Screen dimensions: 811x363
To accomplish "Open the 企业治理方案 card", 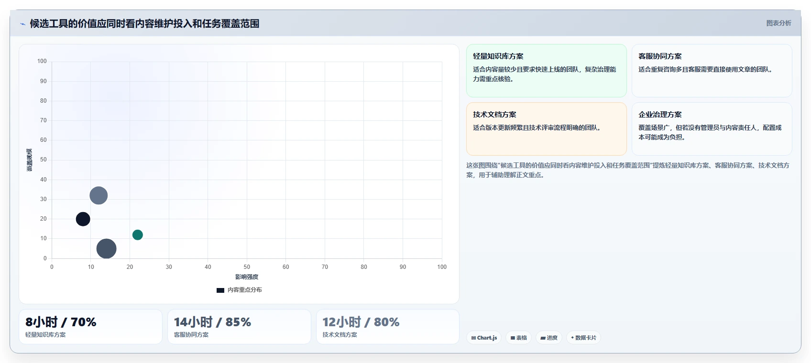I will click(x=712, y=129).
